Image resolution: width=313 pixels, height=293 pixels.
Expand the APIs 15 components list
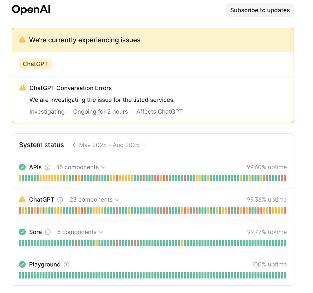click(81, 167)
